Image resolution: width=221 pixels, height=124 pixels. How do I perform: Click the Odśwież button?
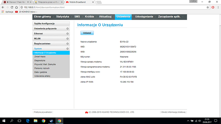87,33
